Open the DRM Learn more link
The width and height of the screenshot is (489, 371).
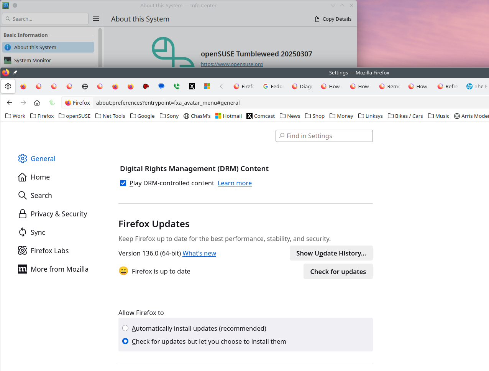[x=235, y=183]
